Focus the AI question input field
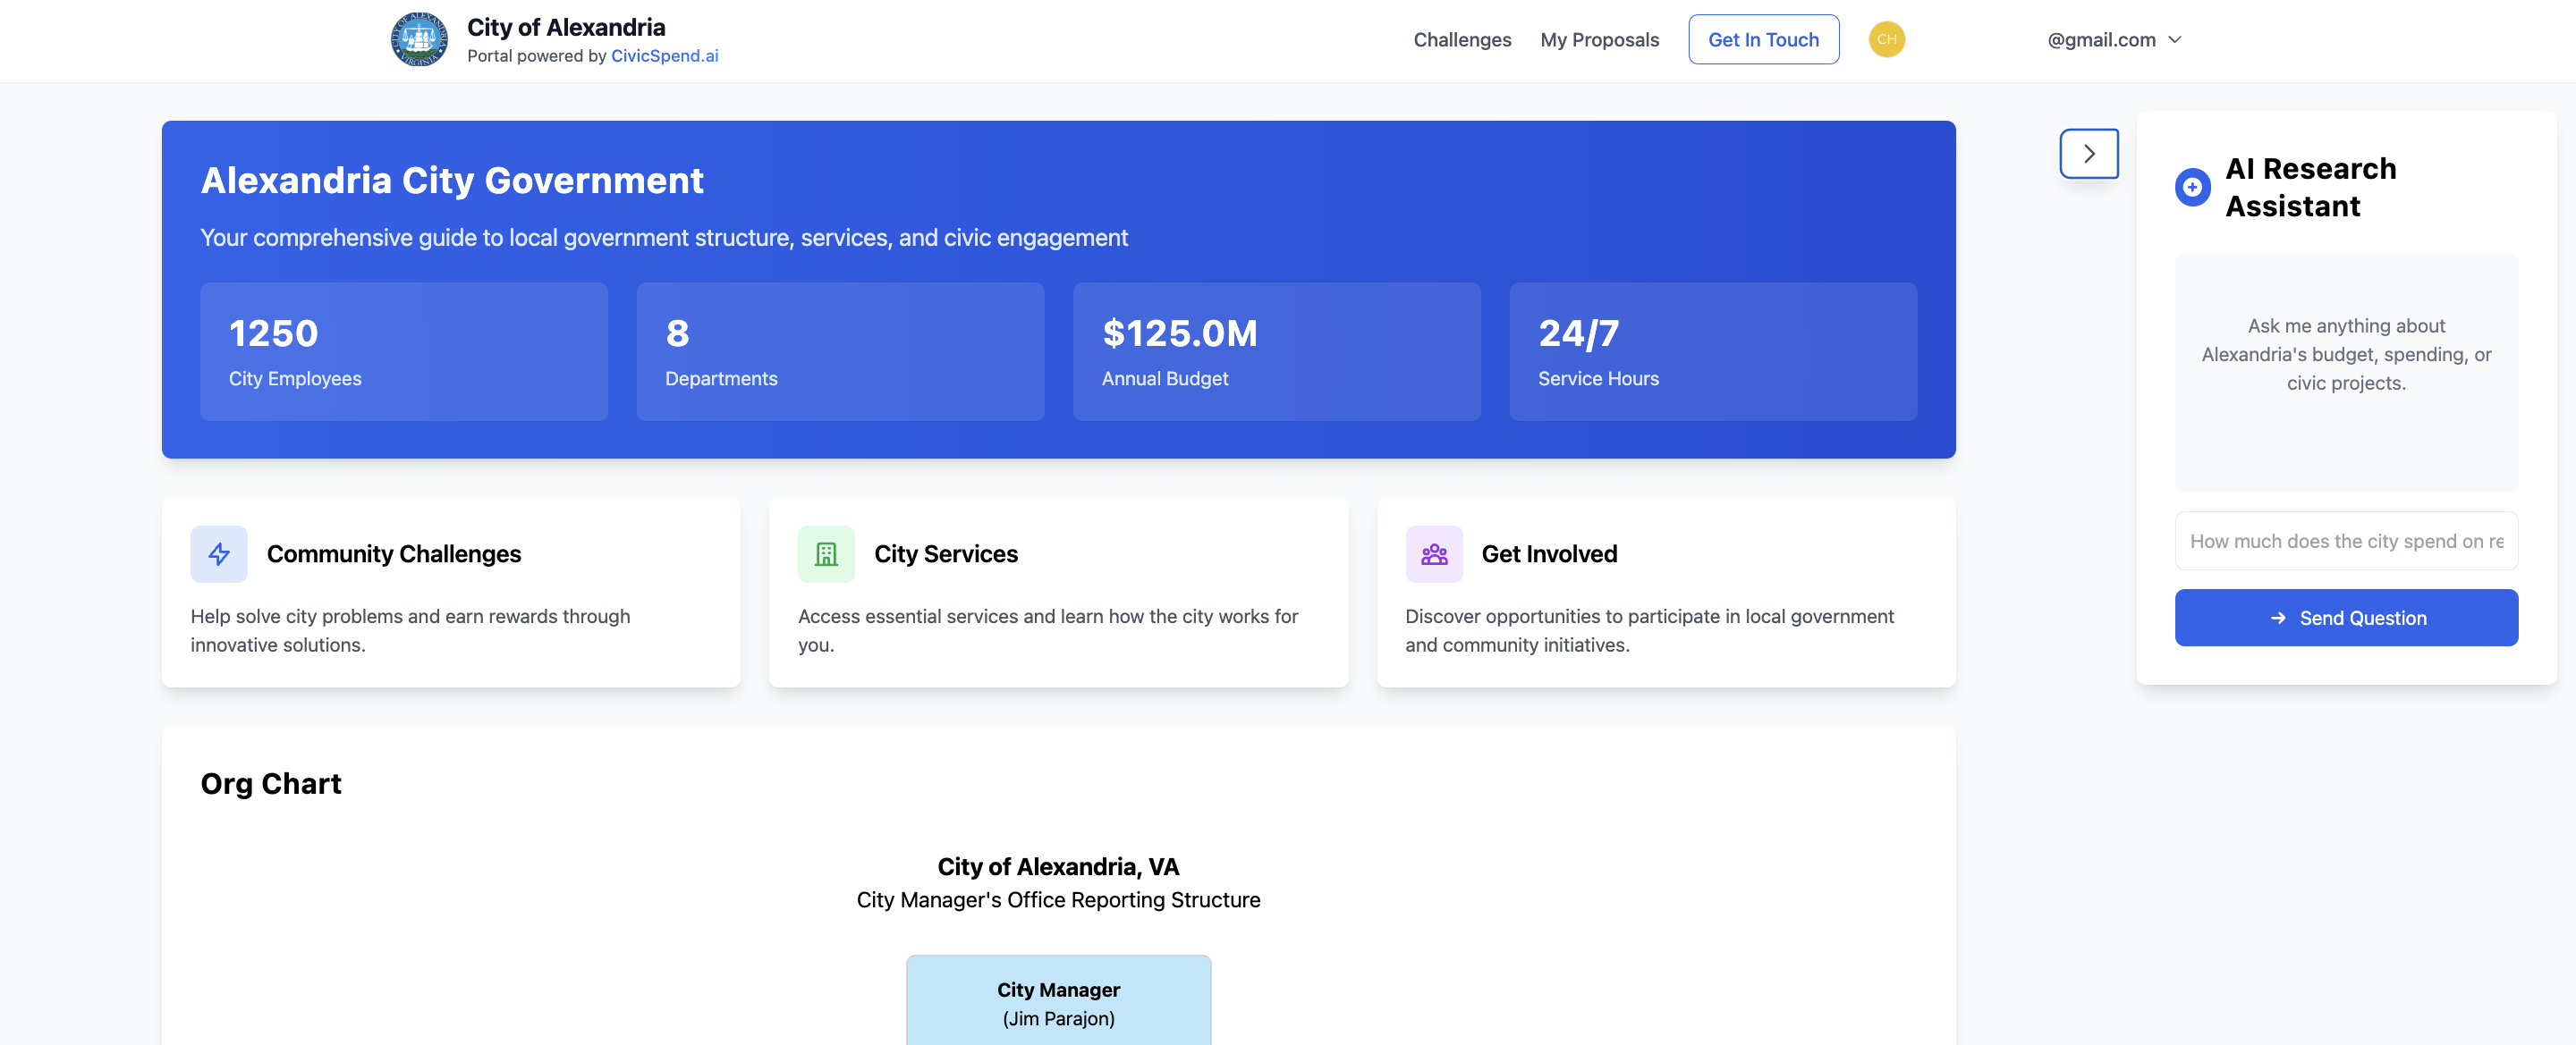The image size is (2576, 1045). [2345, 542]
